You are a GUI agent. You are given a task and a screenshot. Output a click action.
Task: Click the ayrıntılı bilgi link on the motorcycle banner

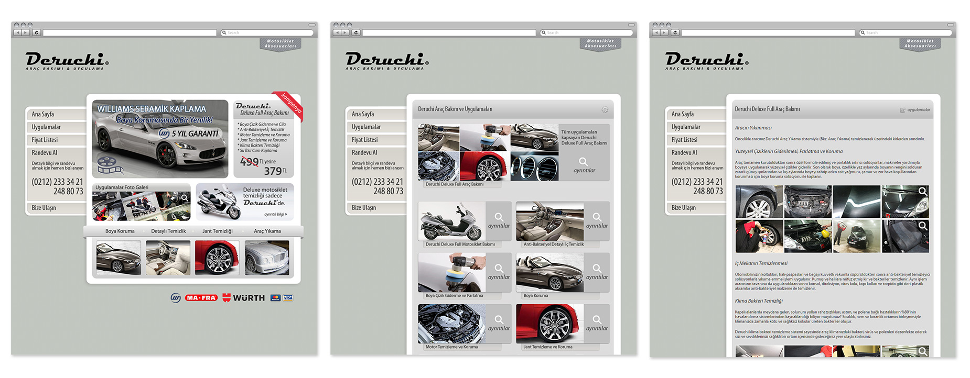coord(275,214)
